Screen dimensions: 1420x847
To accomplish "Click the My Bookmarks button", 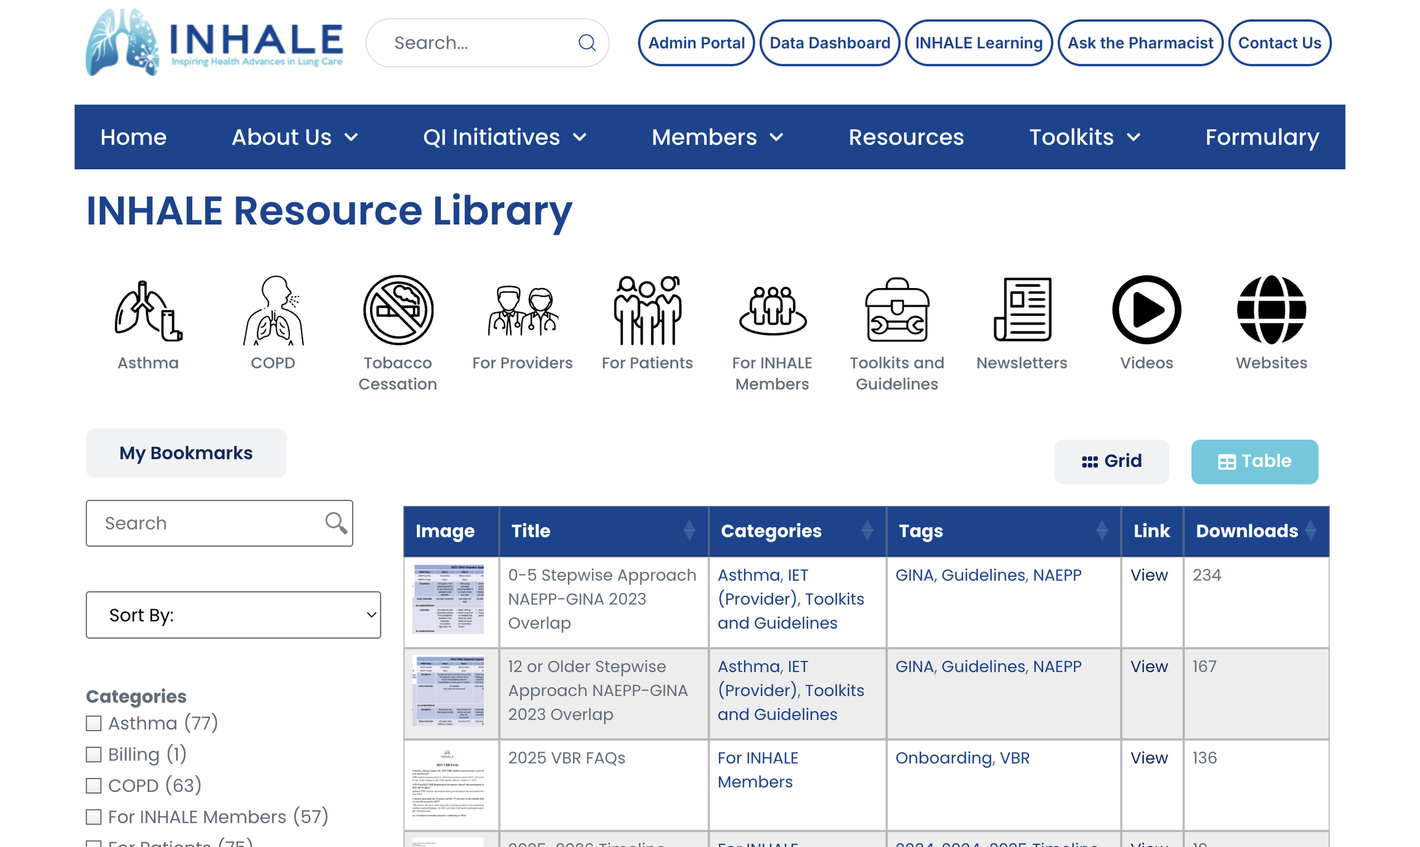I will click(x=186, y=453).
